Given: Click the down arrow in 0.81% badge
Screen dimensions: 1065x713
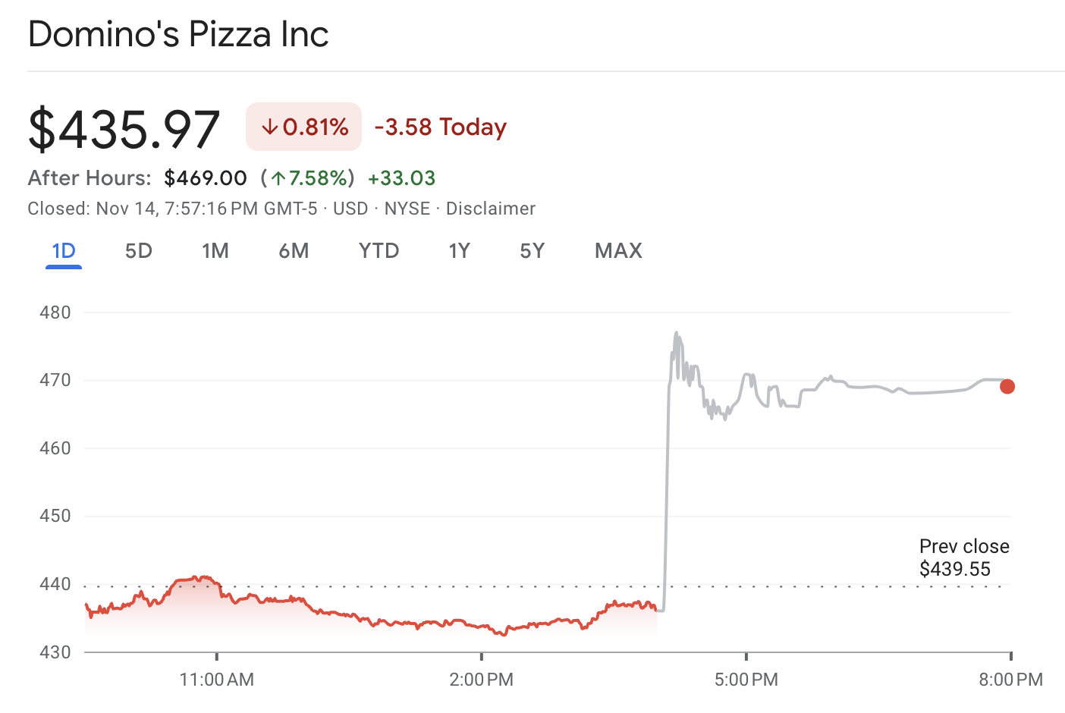Looking at the screenshot, I should pos(269,127).
